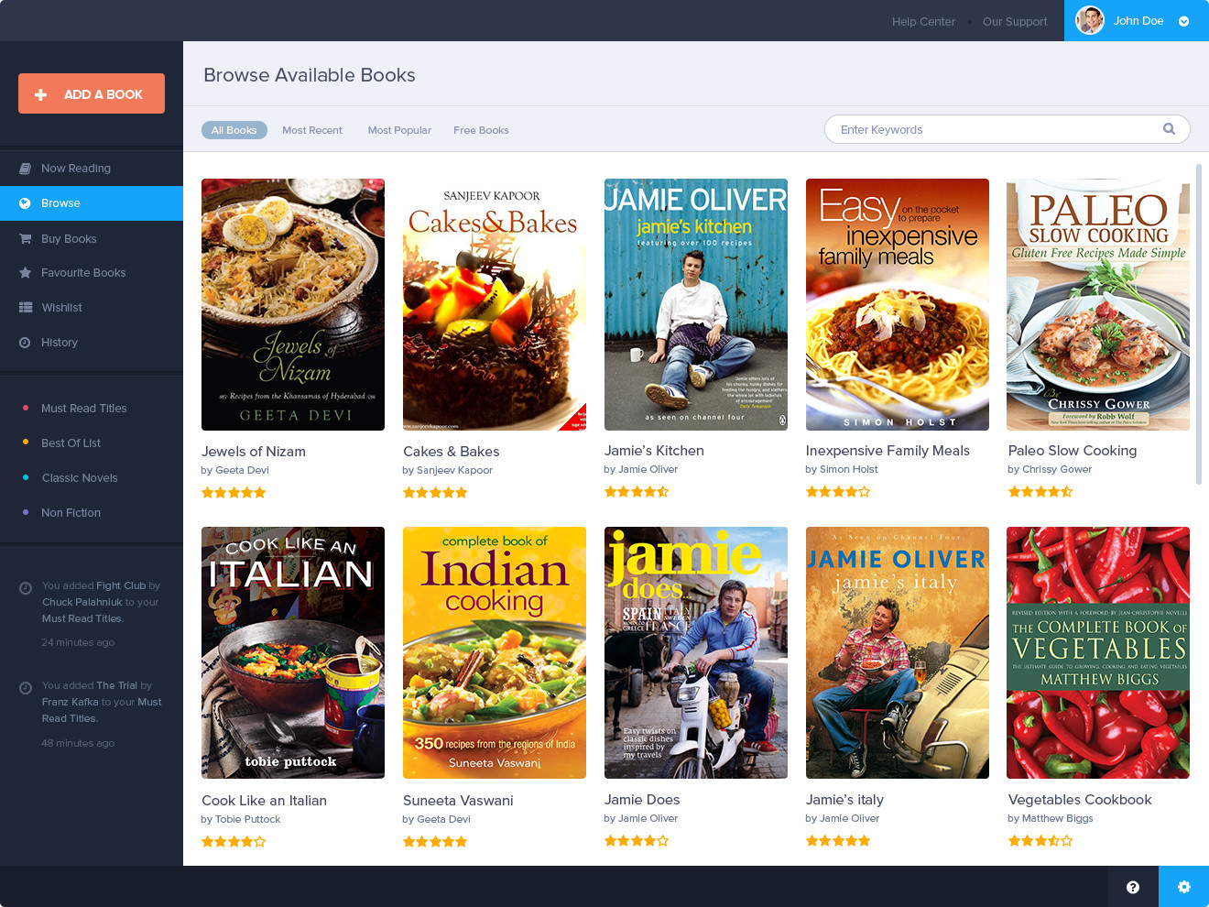Click the cyan dot beside Classic Novels

25,477
